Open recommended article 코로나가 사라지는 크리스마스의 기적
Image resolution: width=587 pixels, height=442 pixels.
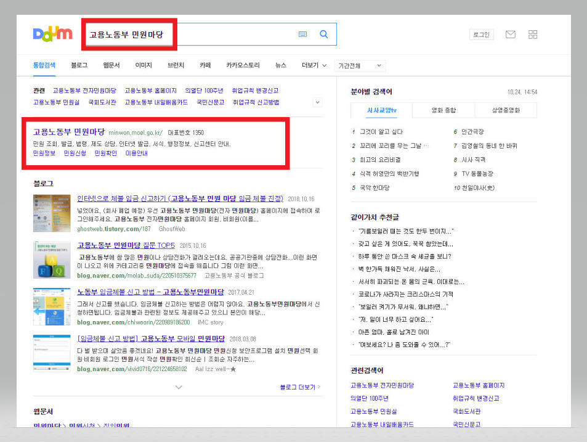[x=406, y=294]
